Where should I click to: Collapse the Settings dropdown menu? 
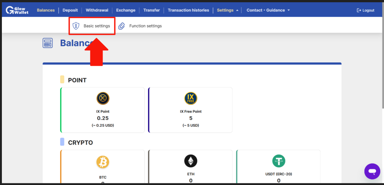point(228,10)
